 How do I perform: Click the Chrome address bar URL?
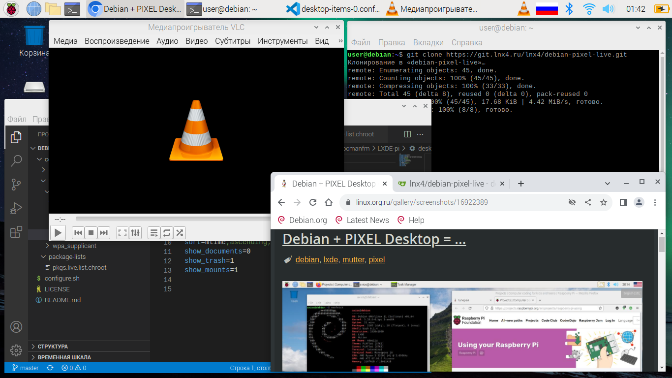(422, 202)
